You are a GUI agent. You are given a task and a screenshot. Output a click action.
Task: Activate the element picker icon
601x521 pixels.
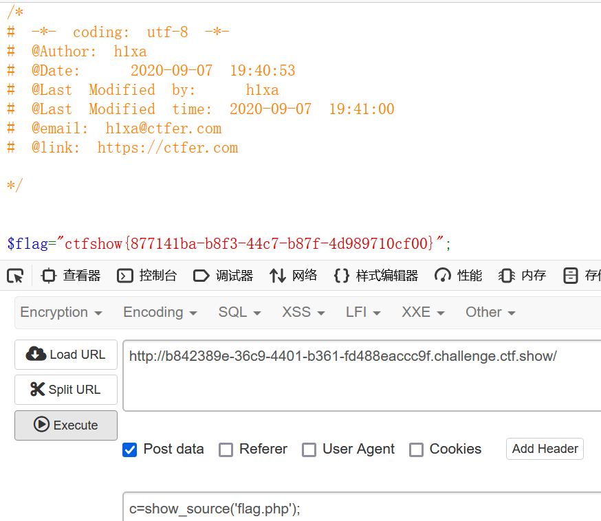pos(15,276)
